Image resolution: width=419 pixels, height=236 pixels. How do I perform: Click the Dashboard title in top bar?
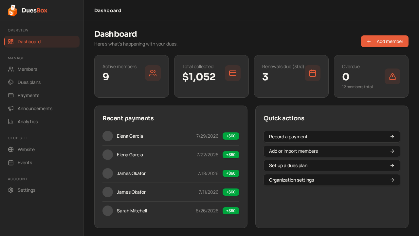pyautogui.click(x=108, y=10)
